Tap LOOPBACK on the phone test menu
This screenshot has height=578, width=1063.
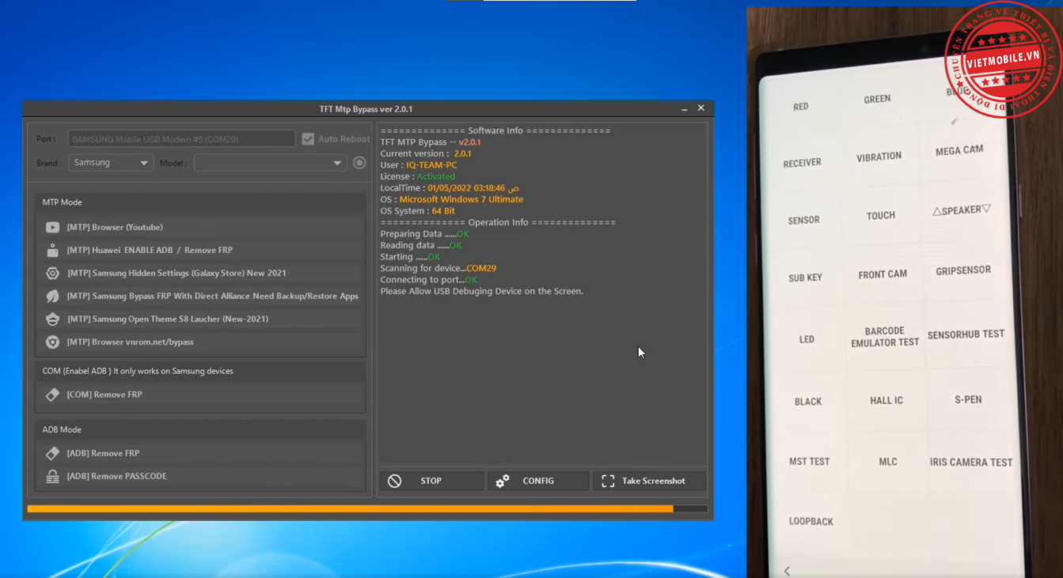811,521
